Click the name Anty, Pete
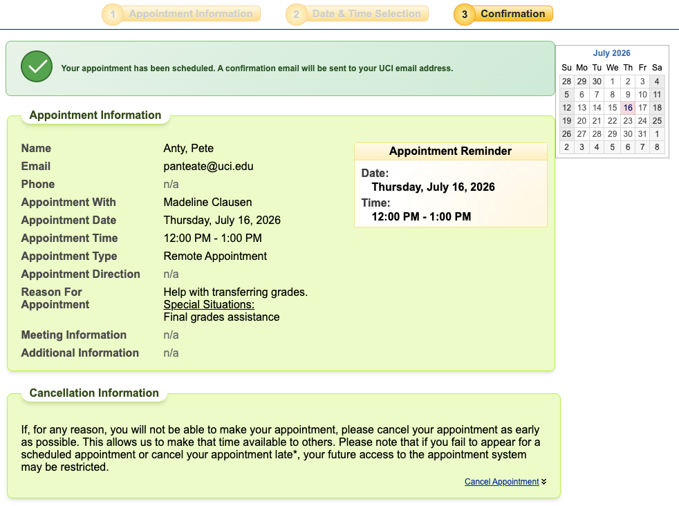This screenshot has width=679, height=506. coord(188,149)
